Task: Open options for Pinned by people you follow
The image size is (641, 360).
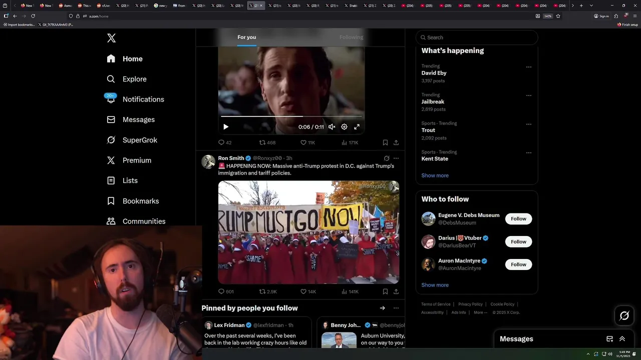Action: [x=396, y=308]
